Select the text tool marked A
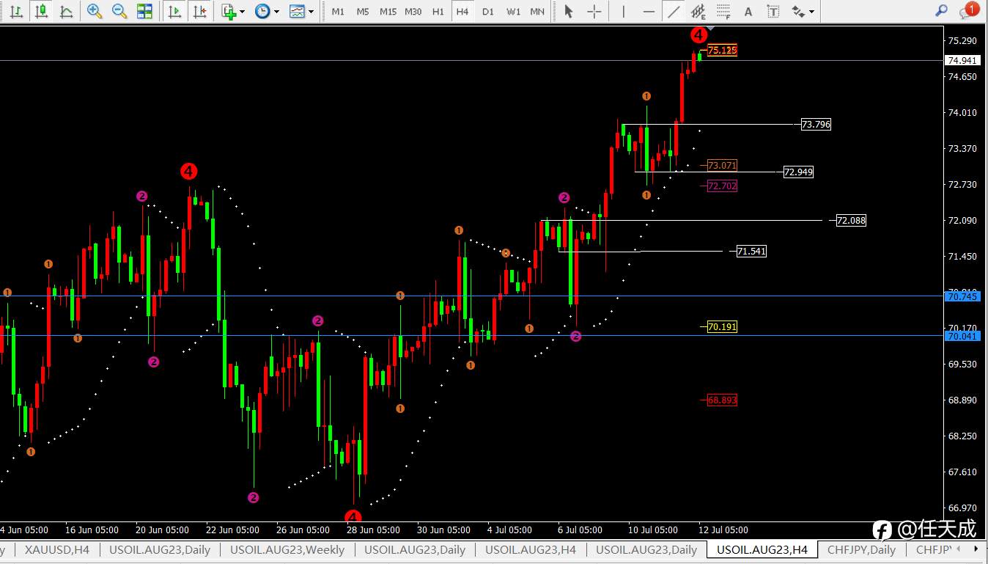Viewport: 988px width, 564px height. pyautogui.click(x=748, y=11)
